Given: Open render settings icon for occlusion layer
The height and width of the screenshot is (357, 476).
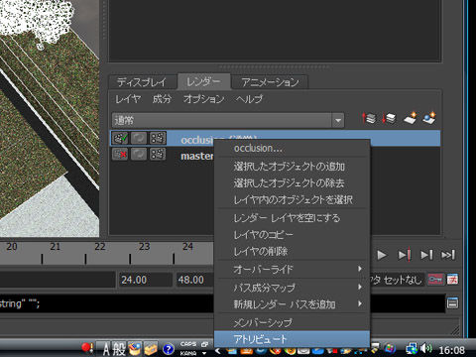Looking at the screenshot, I should (x=158, y=138).
